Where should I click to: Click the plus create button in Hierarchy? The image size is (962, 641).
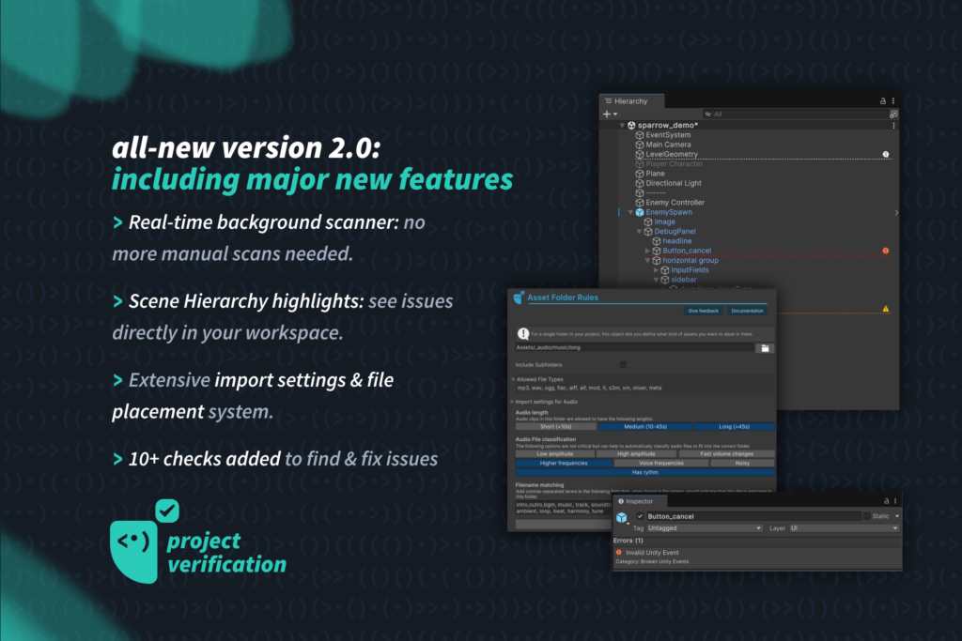coord(607,114)
